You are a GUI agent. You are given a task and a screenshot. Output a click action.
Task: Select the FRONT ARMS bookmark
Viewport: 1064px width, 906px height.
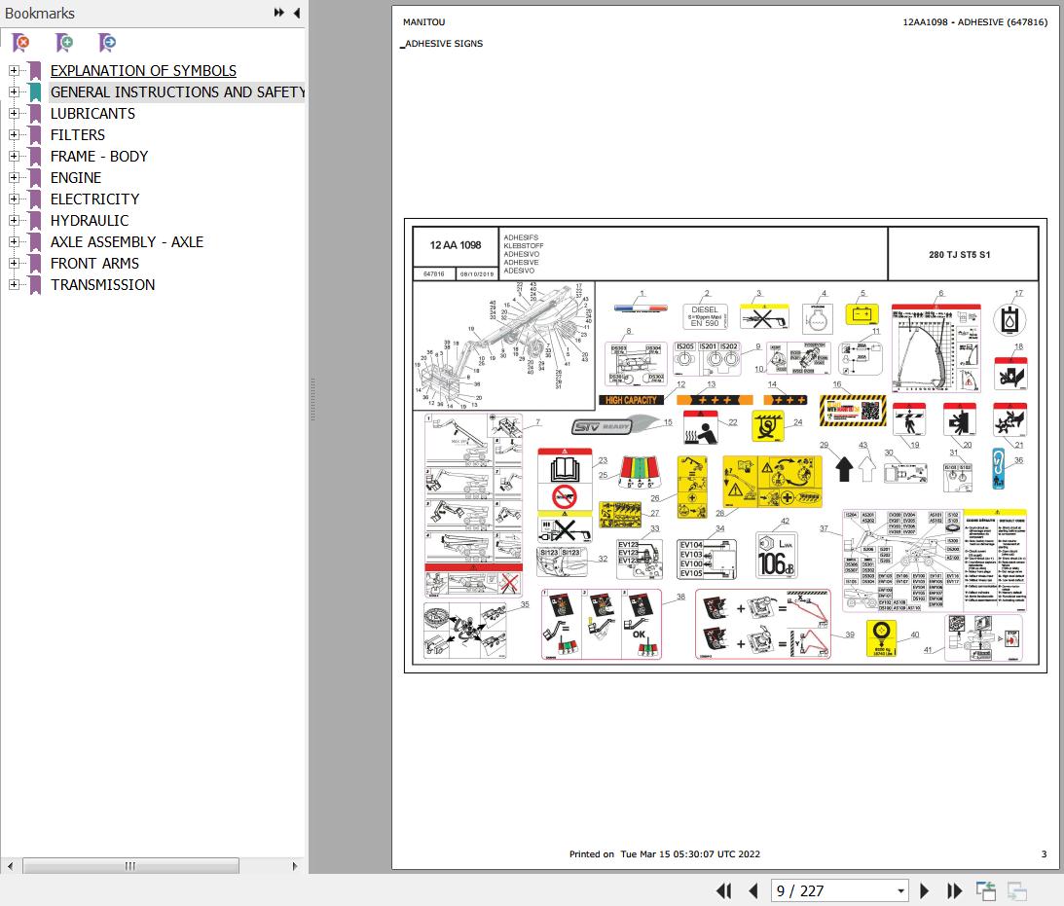pos(94,263)
